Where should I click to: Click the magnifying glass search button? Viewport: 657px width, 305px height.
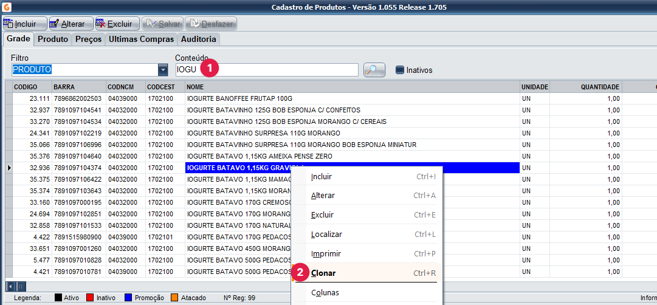coord(374,70)
